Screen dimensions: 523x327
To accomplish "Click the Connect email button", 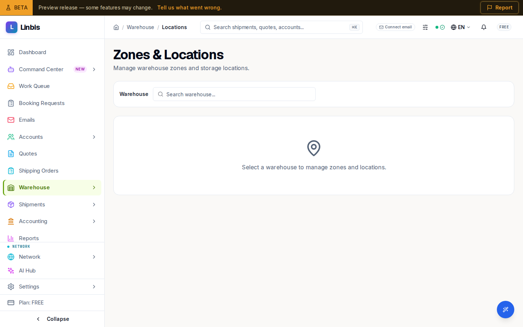I will click(x=396, y=27).
